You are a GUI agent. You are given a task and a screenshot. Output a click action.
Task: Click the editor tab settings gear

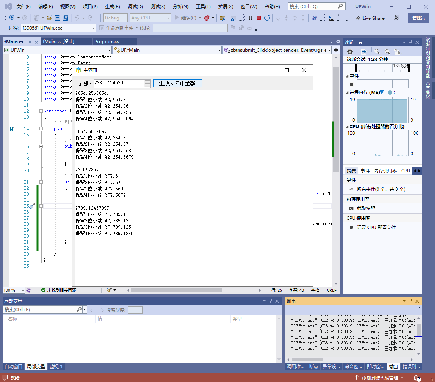(x=338, y=42)
